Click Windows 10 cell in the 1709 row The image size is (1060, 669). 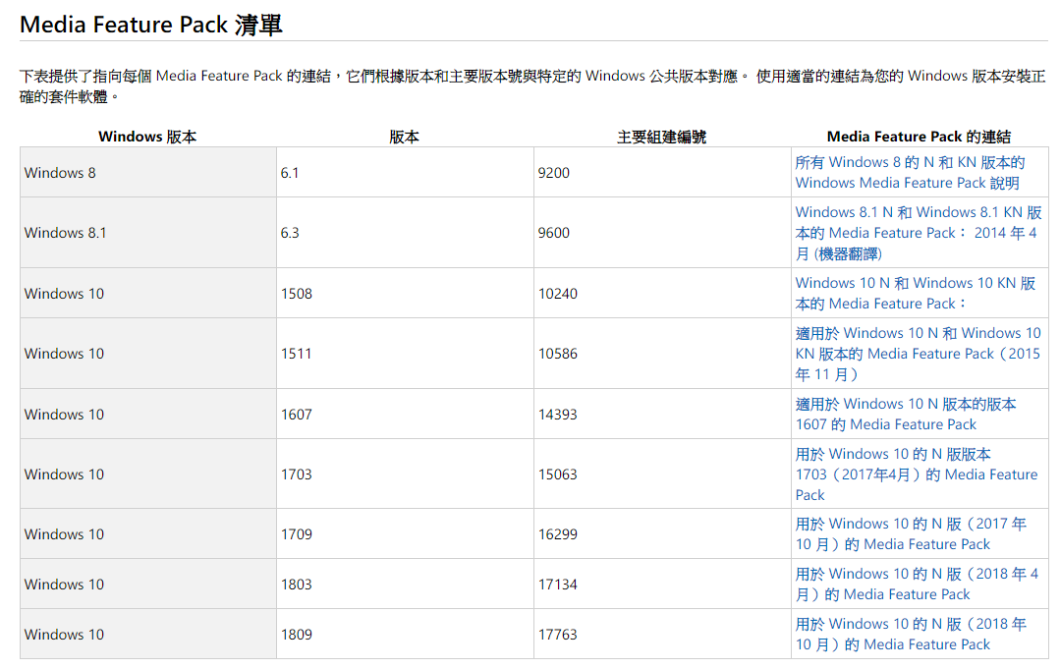[x=148, y=533]
